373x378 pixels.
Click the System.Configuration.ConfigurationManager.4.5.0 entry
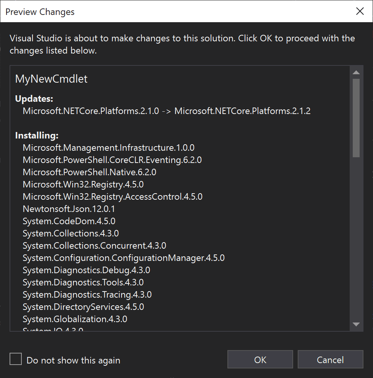(x=123, y=258)
